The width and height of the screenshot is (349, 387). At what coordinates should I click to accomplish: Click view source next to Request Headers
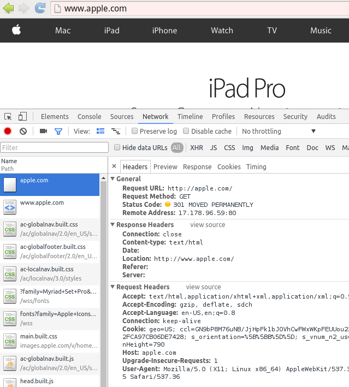click(x=203, y=287)
